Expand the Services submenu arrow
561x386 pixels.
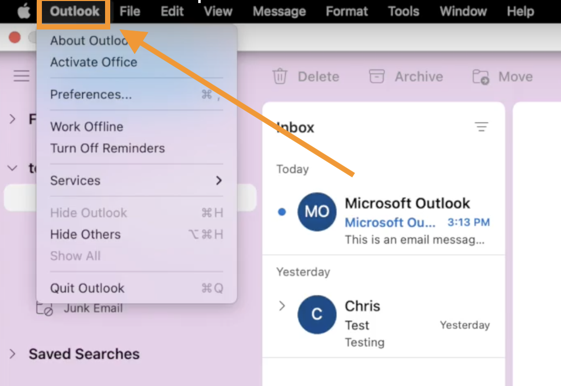click(218, 180)
